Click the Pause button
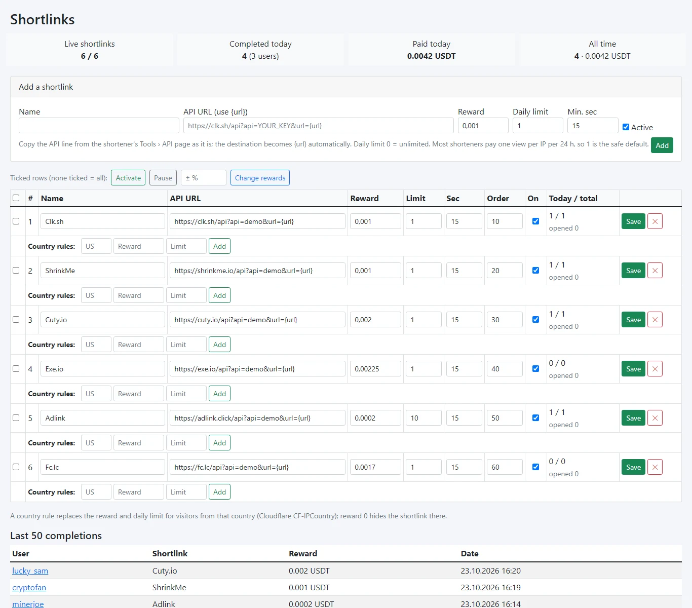The height and width of the screenshot is (608, 692). 163,178
